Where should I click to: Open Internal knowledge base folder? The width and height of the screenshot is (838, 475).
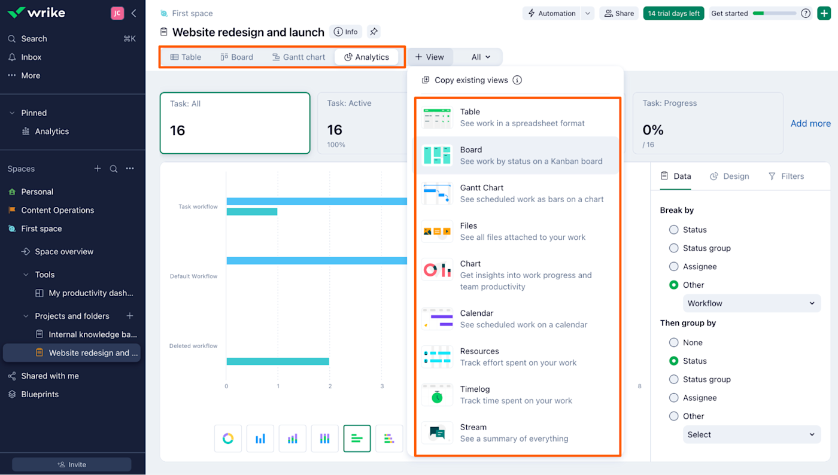[86, 334]
